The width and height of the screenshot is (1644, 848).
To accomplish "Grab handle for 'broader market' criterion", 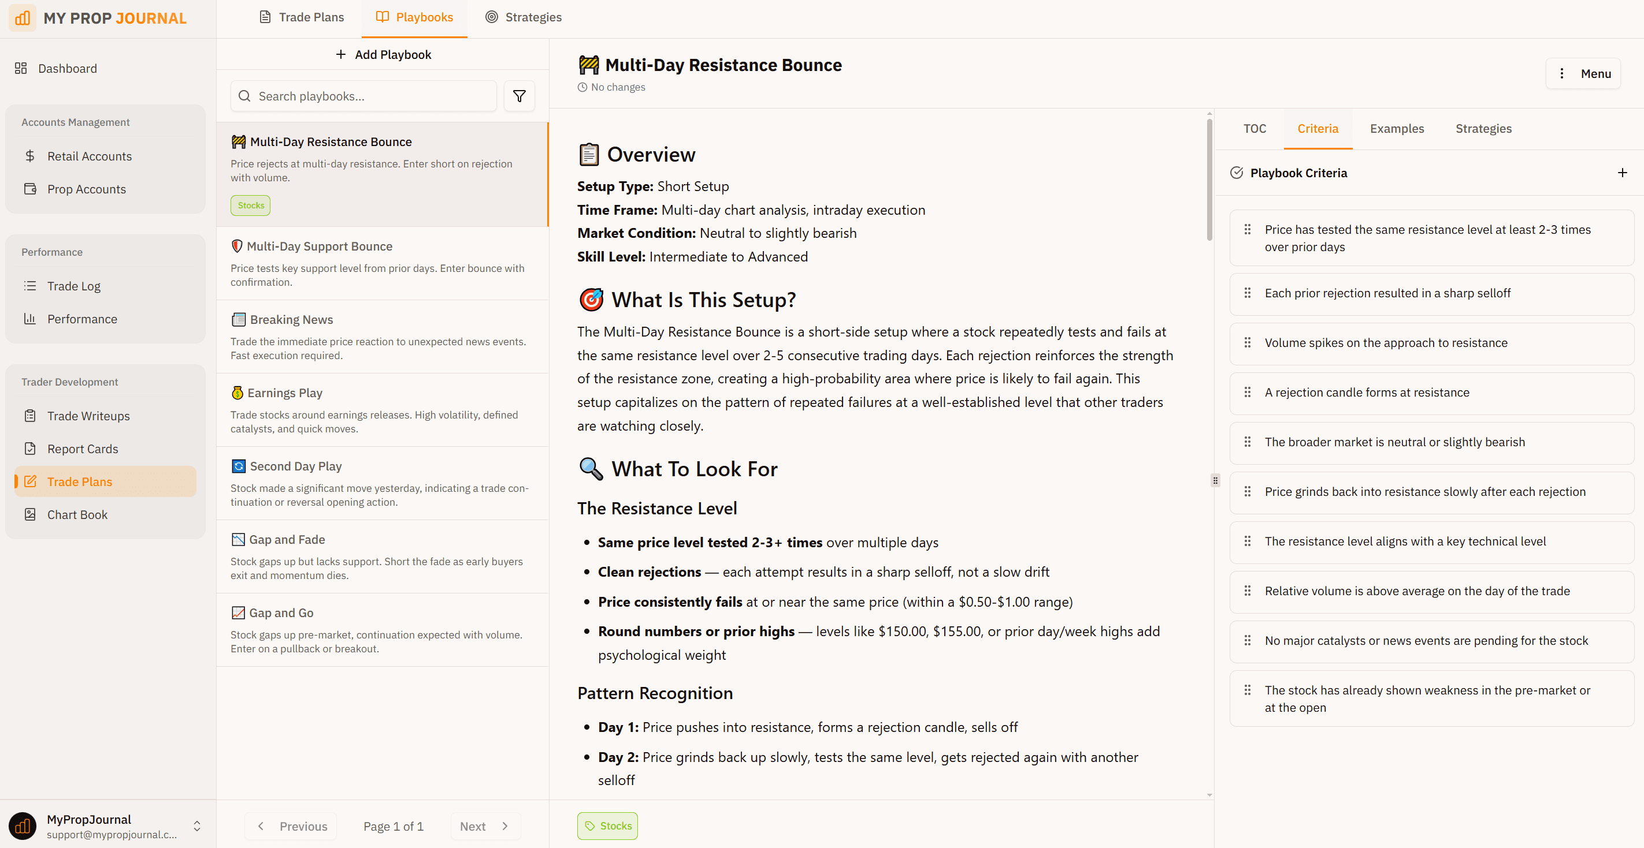I will [x=1247, y=442].
